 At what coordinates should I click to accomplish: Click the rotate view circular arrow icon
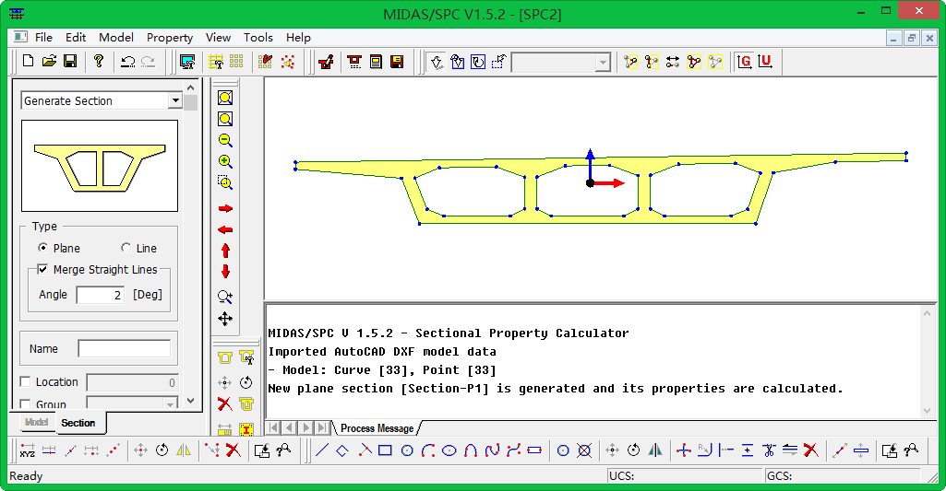click(478, 62)
